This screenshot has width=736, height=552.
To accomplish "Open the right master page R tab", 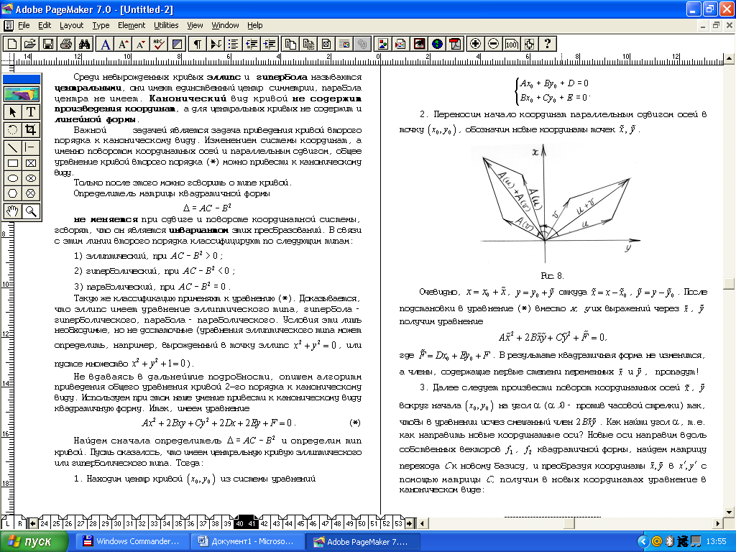I will [x=19, y=523].
